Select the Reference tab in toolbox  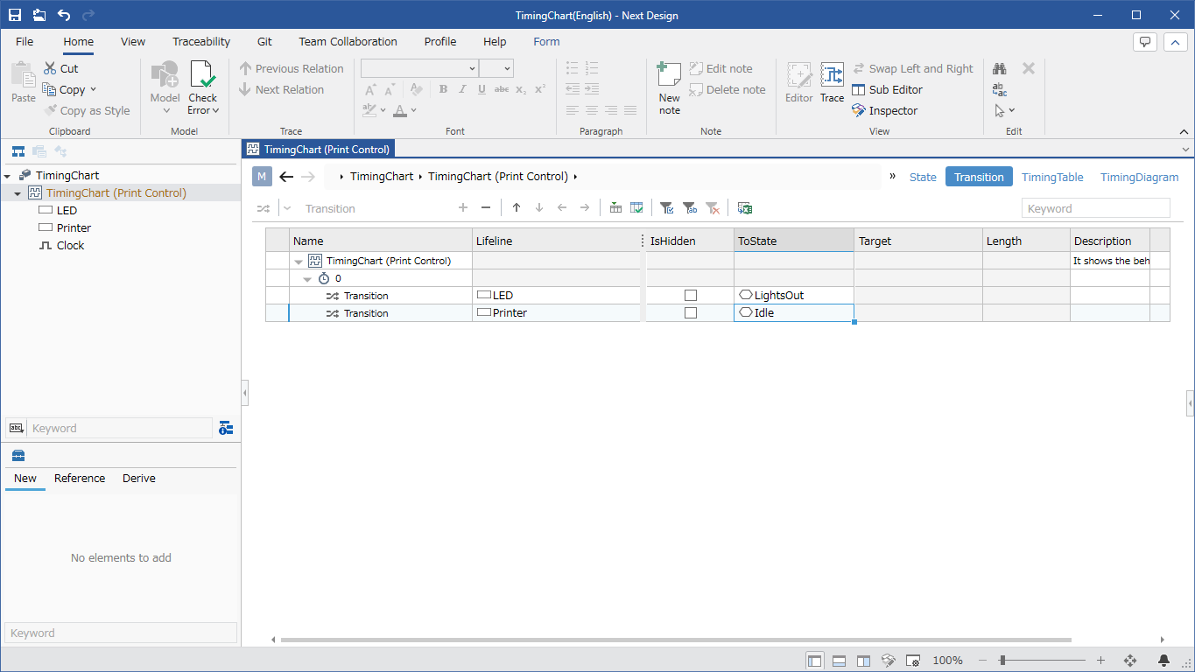[x=80, y=479]
